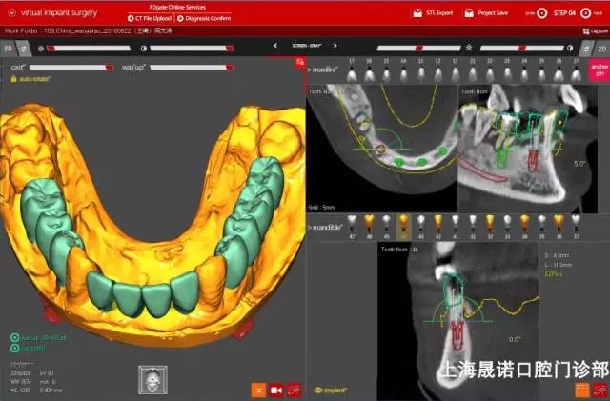Expand the mandible tooth row
The width and height of the screenshot is (610, 401).
click(311, 229)
